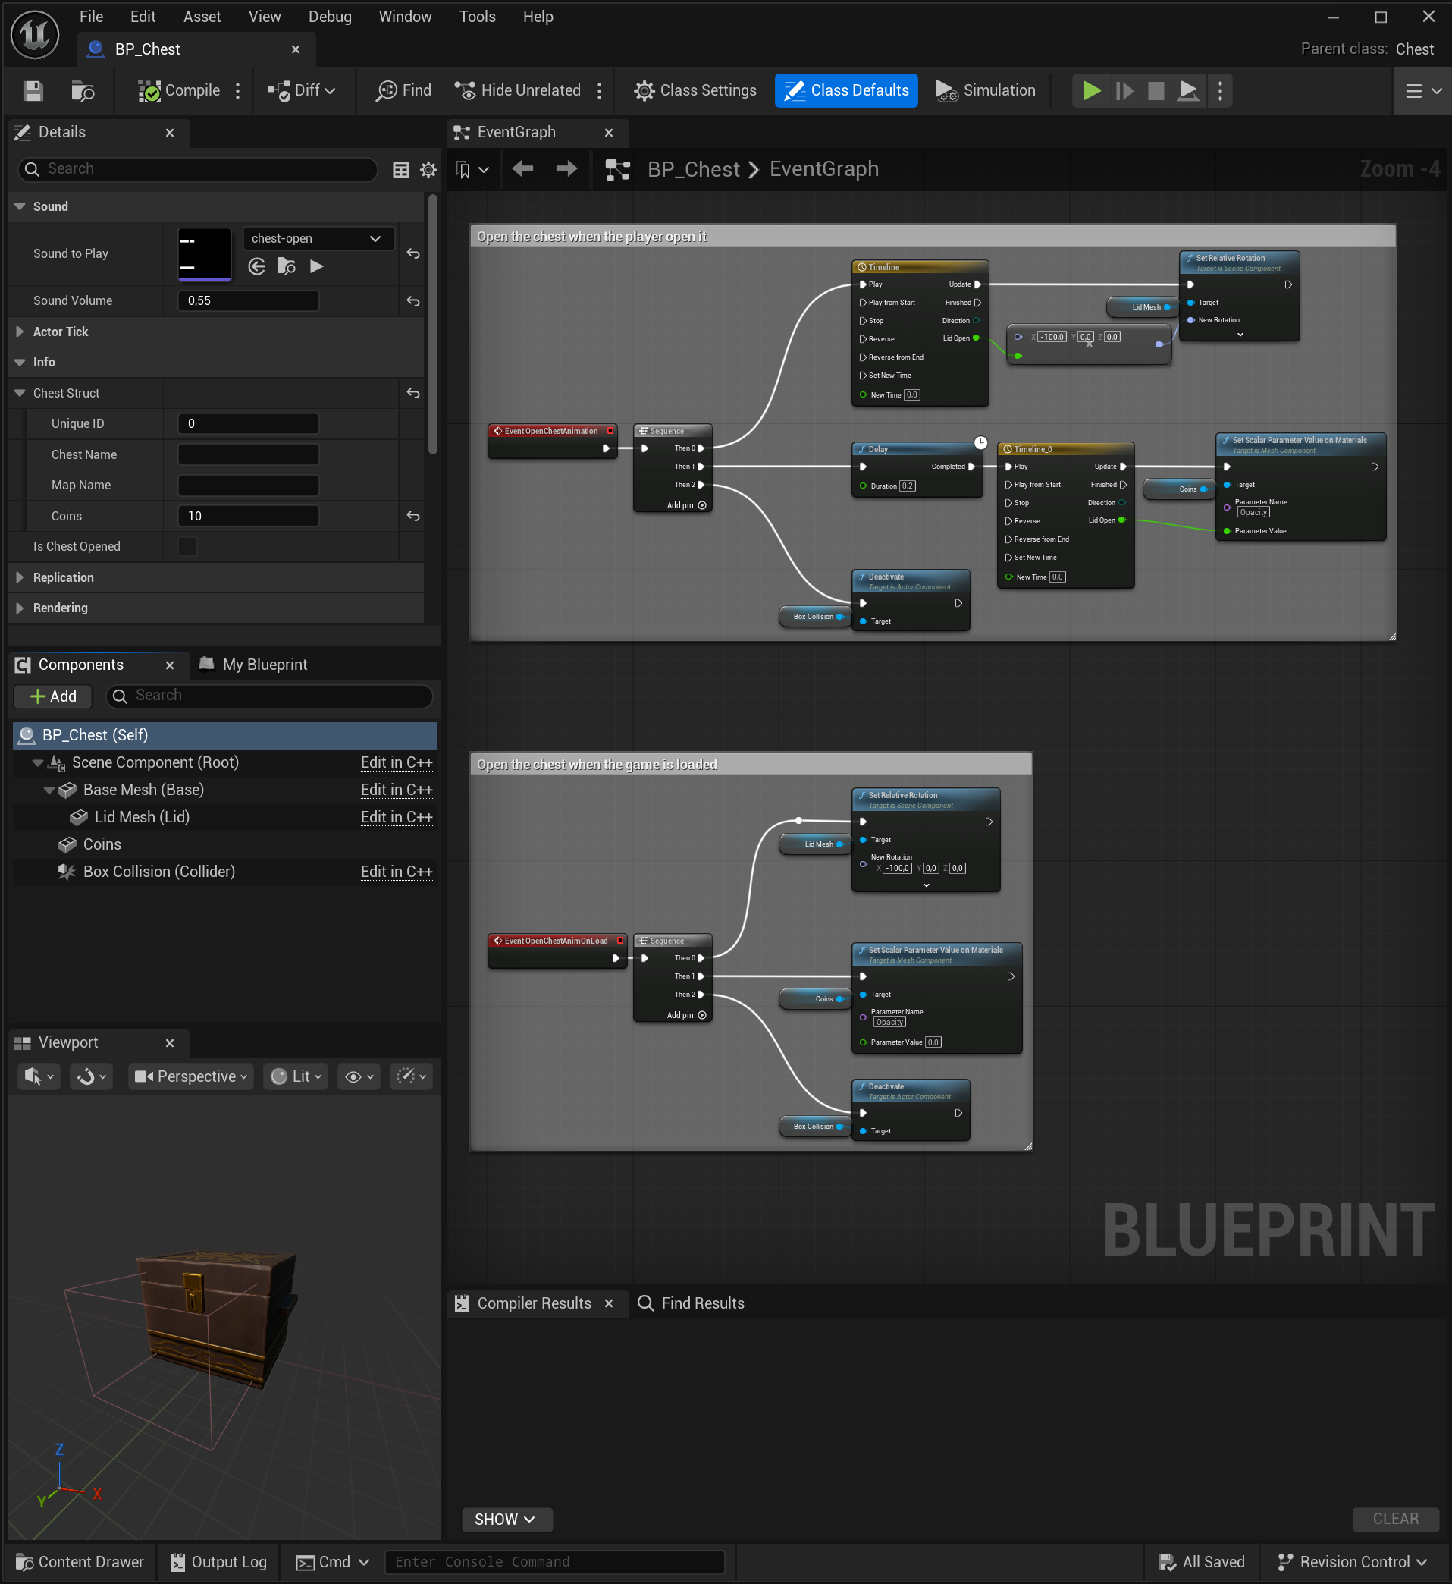Click the eject from player button
Screen dimensions: 1452x1584
[1189, 90]
